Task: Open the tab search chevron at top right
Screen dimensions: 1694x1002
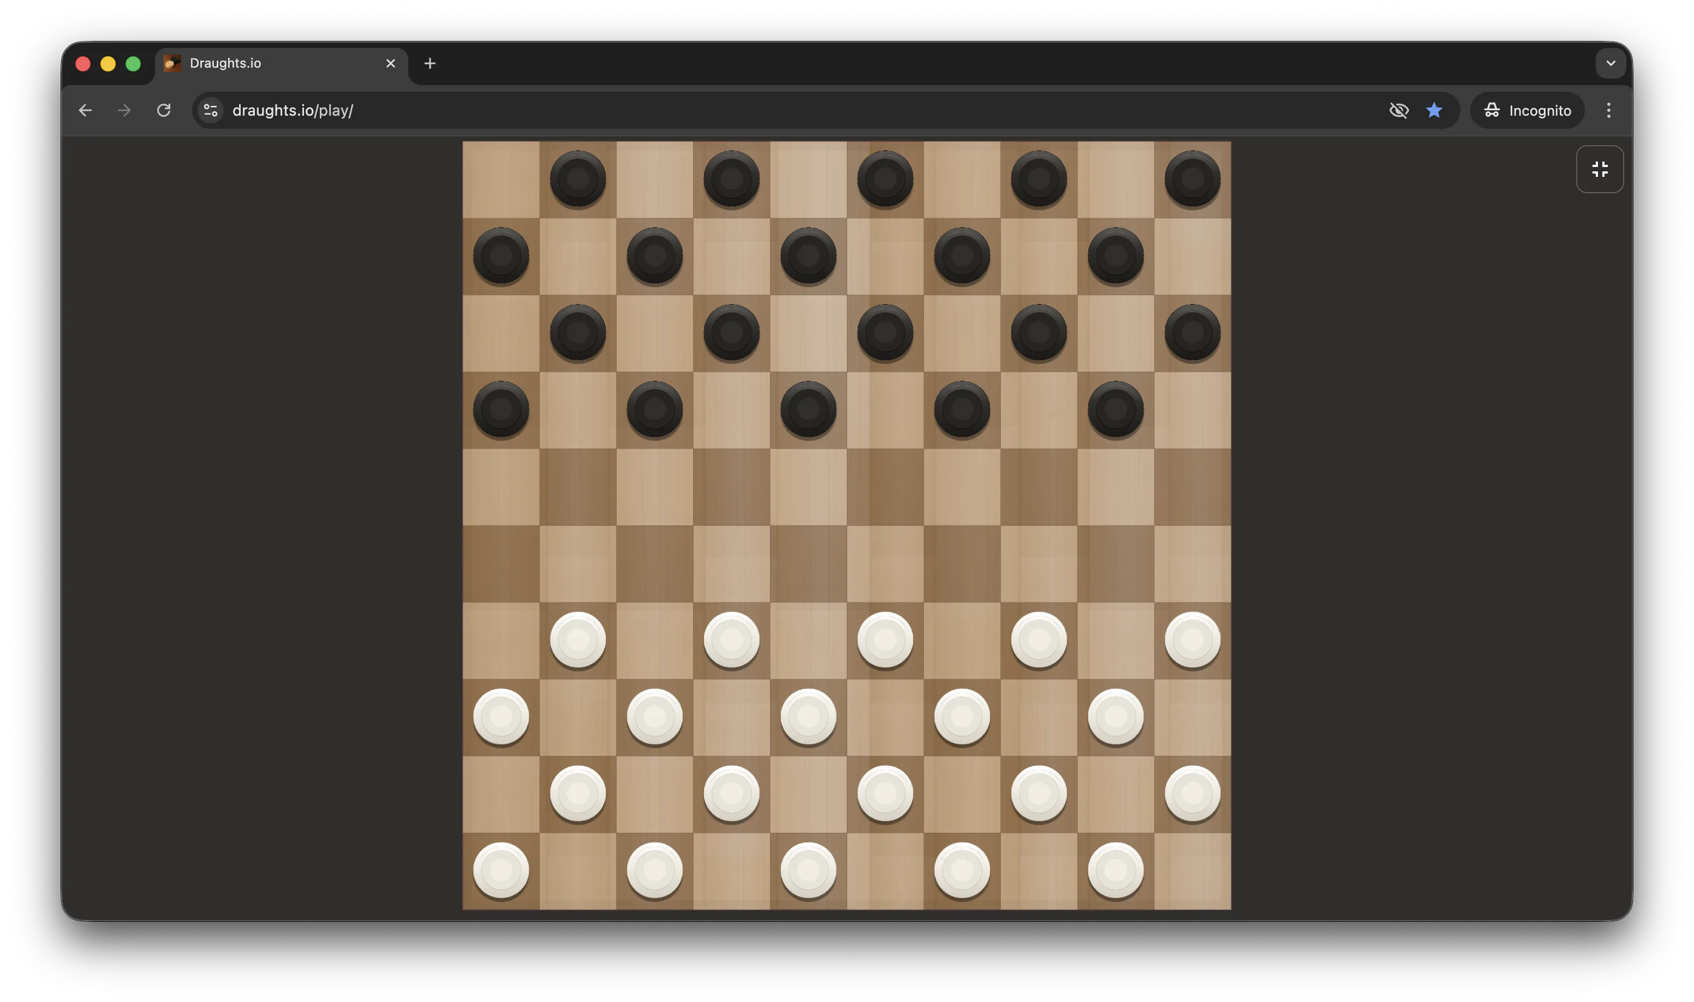Action: pyautogui.click(x=1611, y=63)
